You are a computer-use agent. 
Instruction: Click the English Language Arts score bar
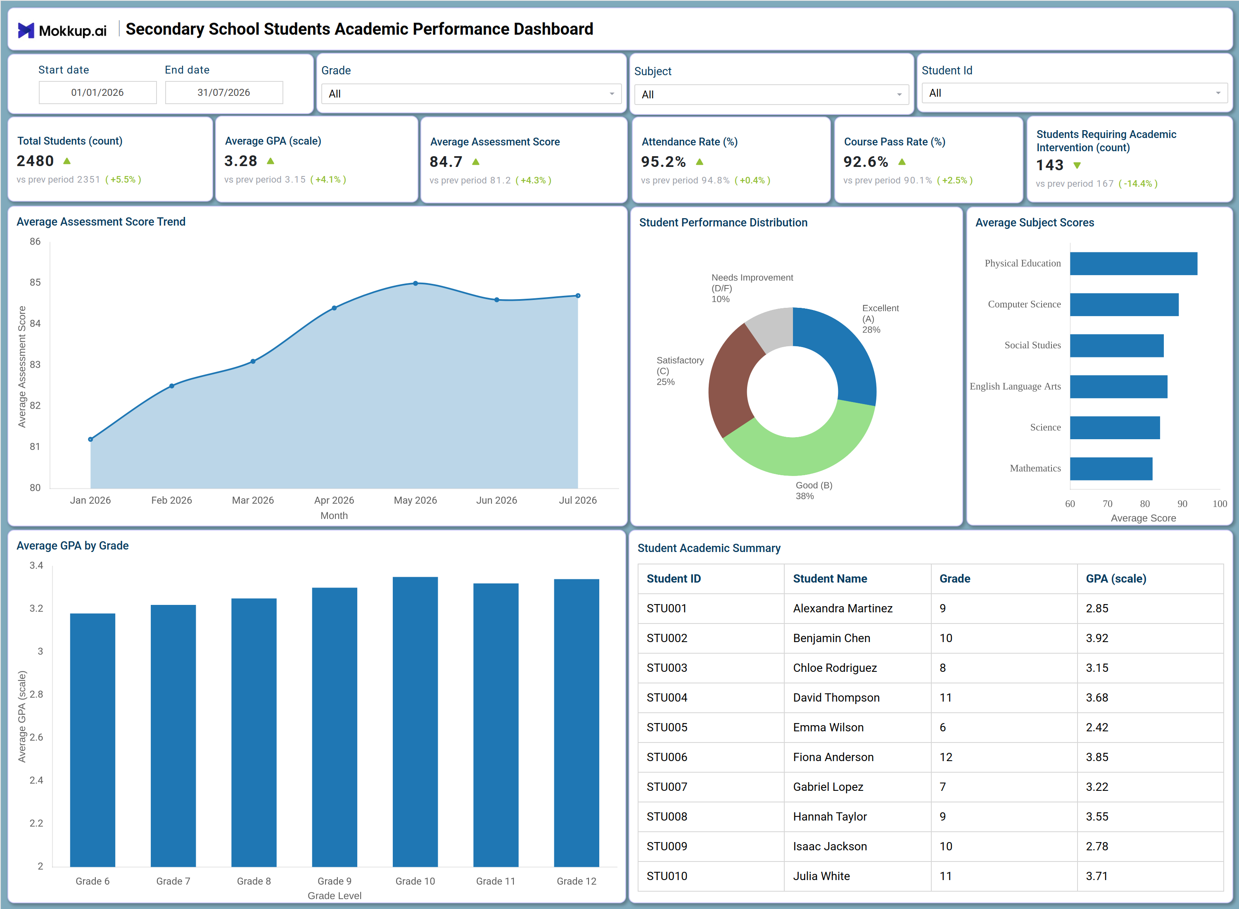click(1118, 387)
